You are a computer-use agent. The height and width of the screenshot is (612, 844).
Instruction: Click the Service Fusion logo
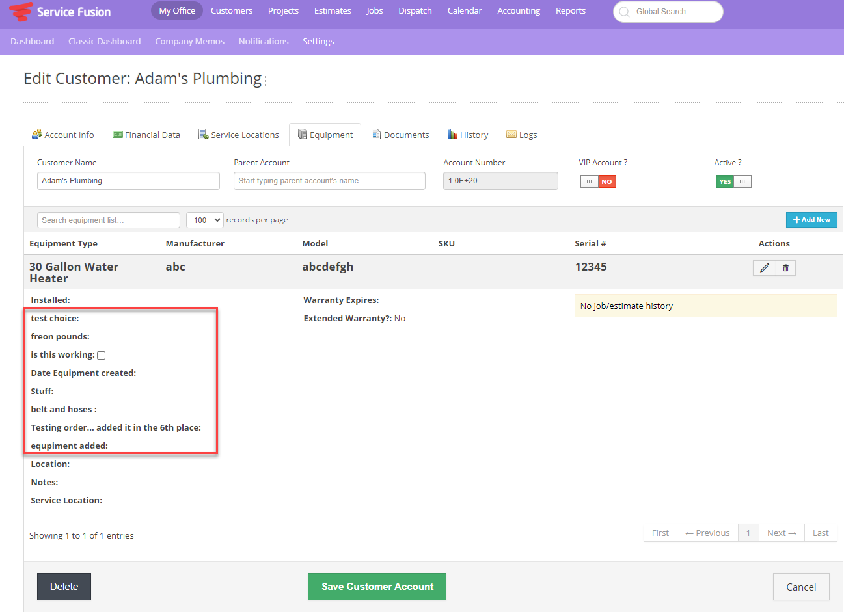(60, 12)
